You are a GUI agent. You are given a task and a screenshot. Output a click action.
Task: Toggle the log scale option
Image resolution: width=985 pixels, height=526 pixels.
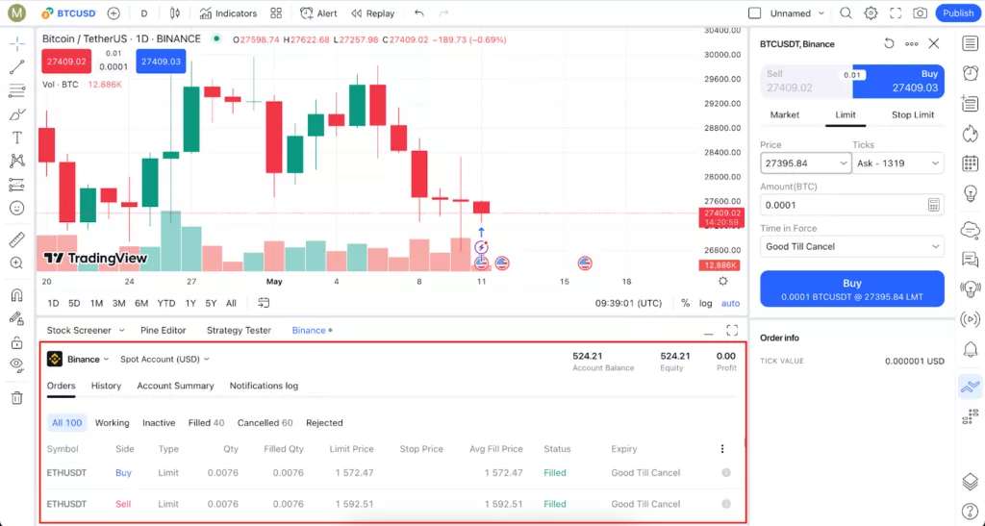pyautogui.click(x=705, y=303)
